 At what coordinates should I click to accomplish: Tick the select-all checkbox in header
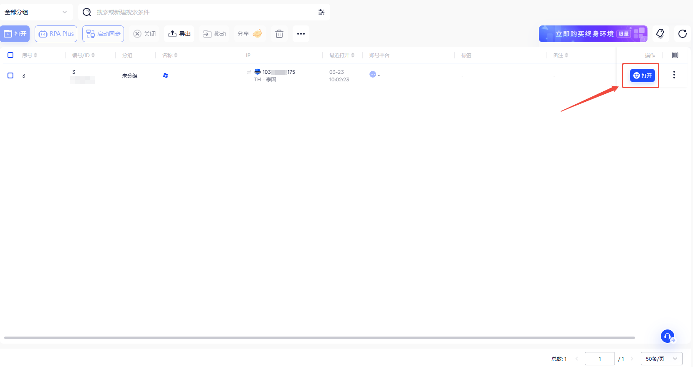click(11, 55)
